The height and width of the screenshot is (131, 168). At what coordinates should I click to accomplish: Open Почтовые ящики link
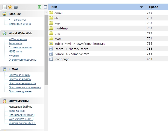tap(20, 75)
